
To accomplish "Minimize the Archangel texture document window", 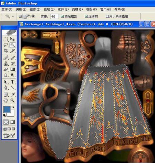I will [x=141, y=24].
